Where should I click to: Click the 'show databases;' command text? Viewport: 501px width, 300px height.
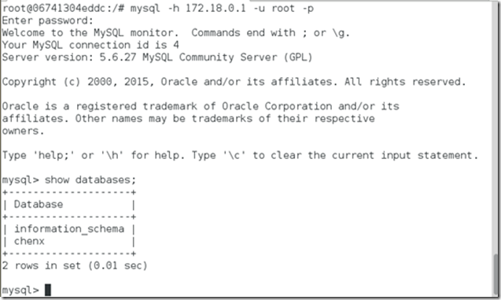coord(90,180)
